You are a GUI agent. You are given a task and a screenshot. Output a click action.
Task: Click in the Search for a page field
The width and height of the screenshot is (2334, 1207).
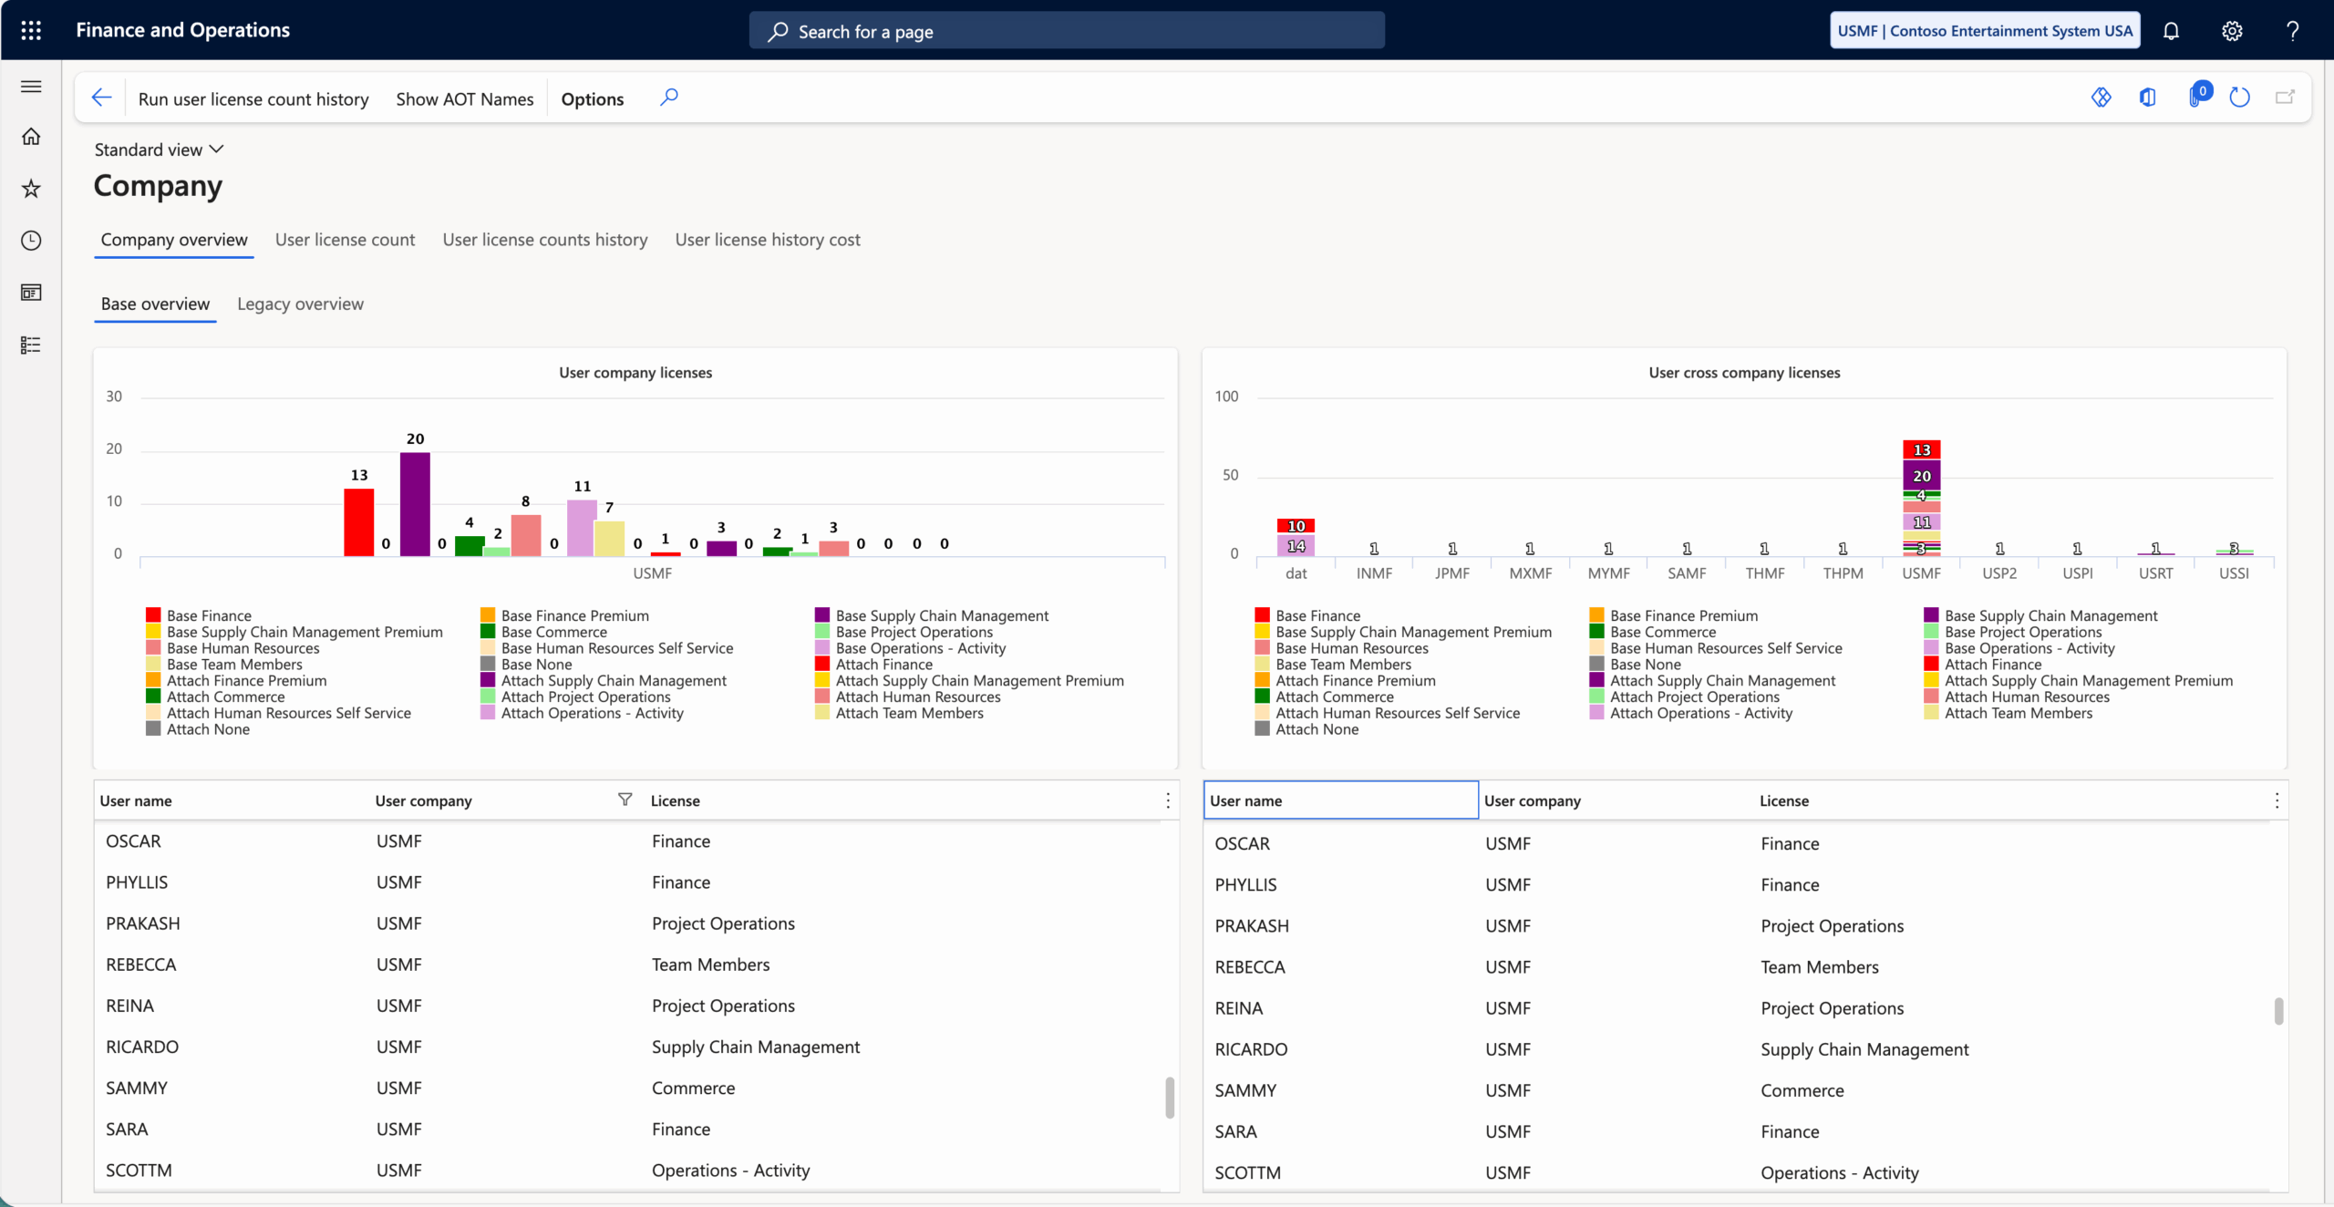1067,31
